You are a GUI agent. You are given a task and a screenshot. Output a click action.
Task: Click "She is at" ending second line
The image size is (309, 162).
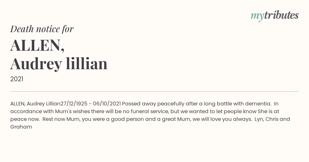point(269,112)
